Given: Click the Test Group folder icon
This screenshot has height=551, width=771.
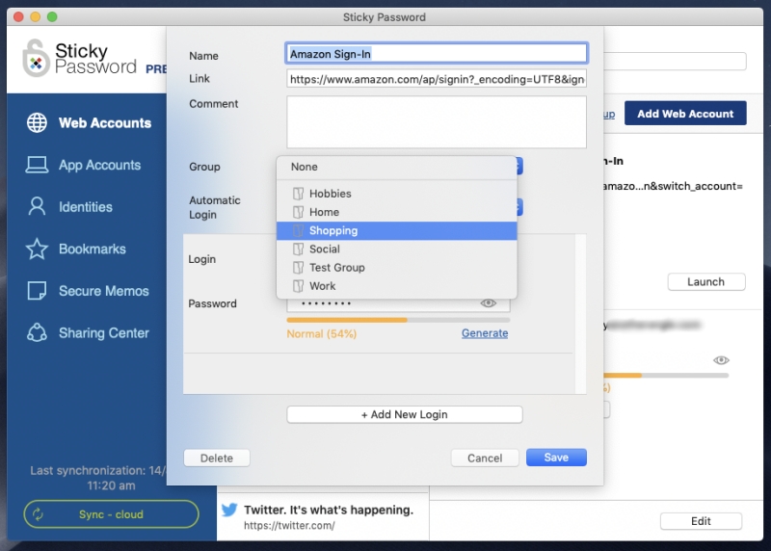Looking at the screenshot, I should (298, 268).
